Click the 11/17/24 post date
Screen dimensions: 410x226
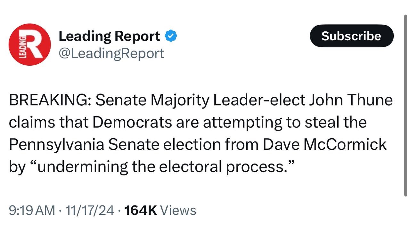pos(89,210)
